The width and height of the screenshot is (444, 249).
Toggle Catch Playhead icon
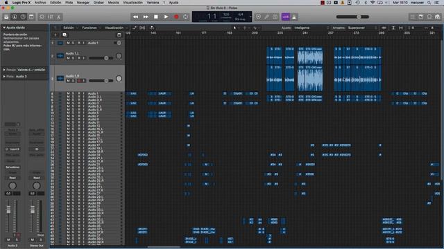pos(152,28)
